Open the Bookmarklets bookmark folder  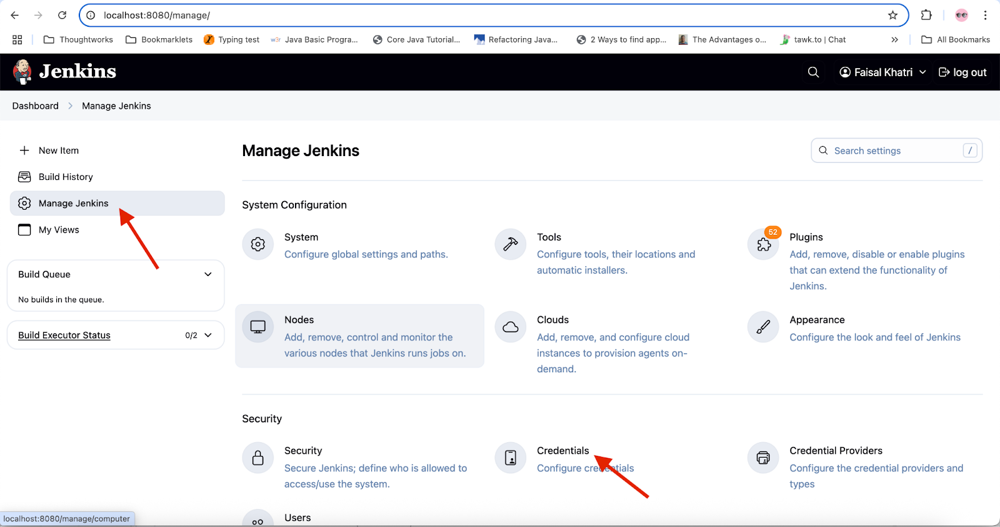[159, 39]
